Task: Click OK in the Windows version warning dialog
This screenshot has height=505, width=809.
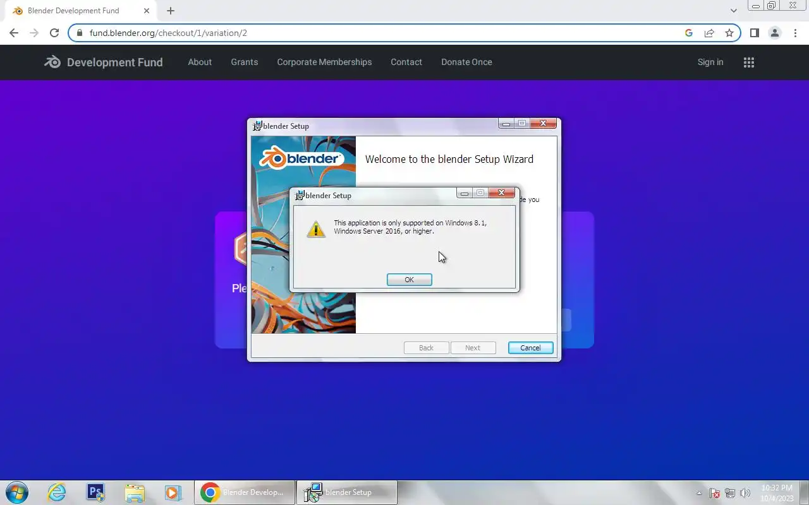Action: 409,280
